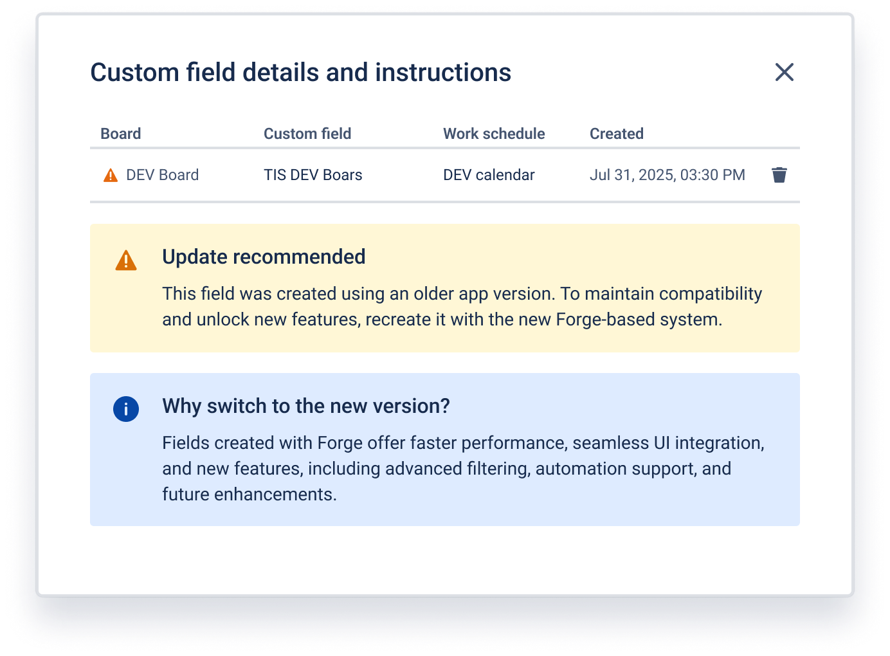Click the Update recommended heading
This screenshot has height=656, width=890.
(264, 257)
